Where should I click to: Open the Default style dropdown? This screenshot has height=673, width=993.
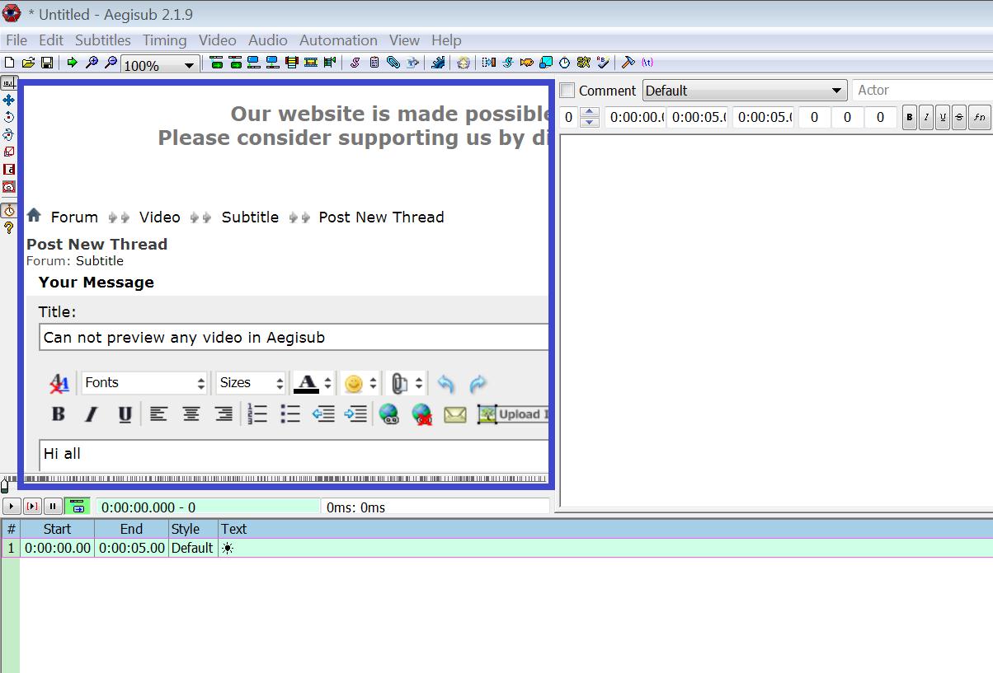(745, 91)
